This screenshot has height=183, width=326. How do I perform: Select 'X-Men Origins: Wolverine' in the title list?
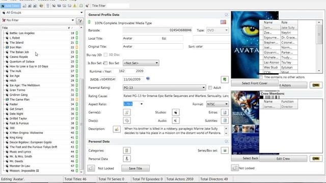tap(26, 133)
